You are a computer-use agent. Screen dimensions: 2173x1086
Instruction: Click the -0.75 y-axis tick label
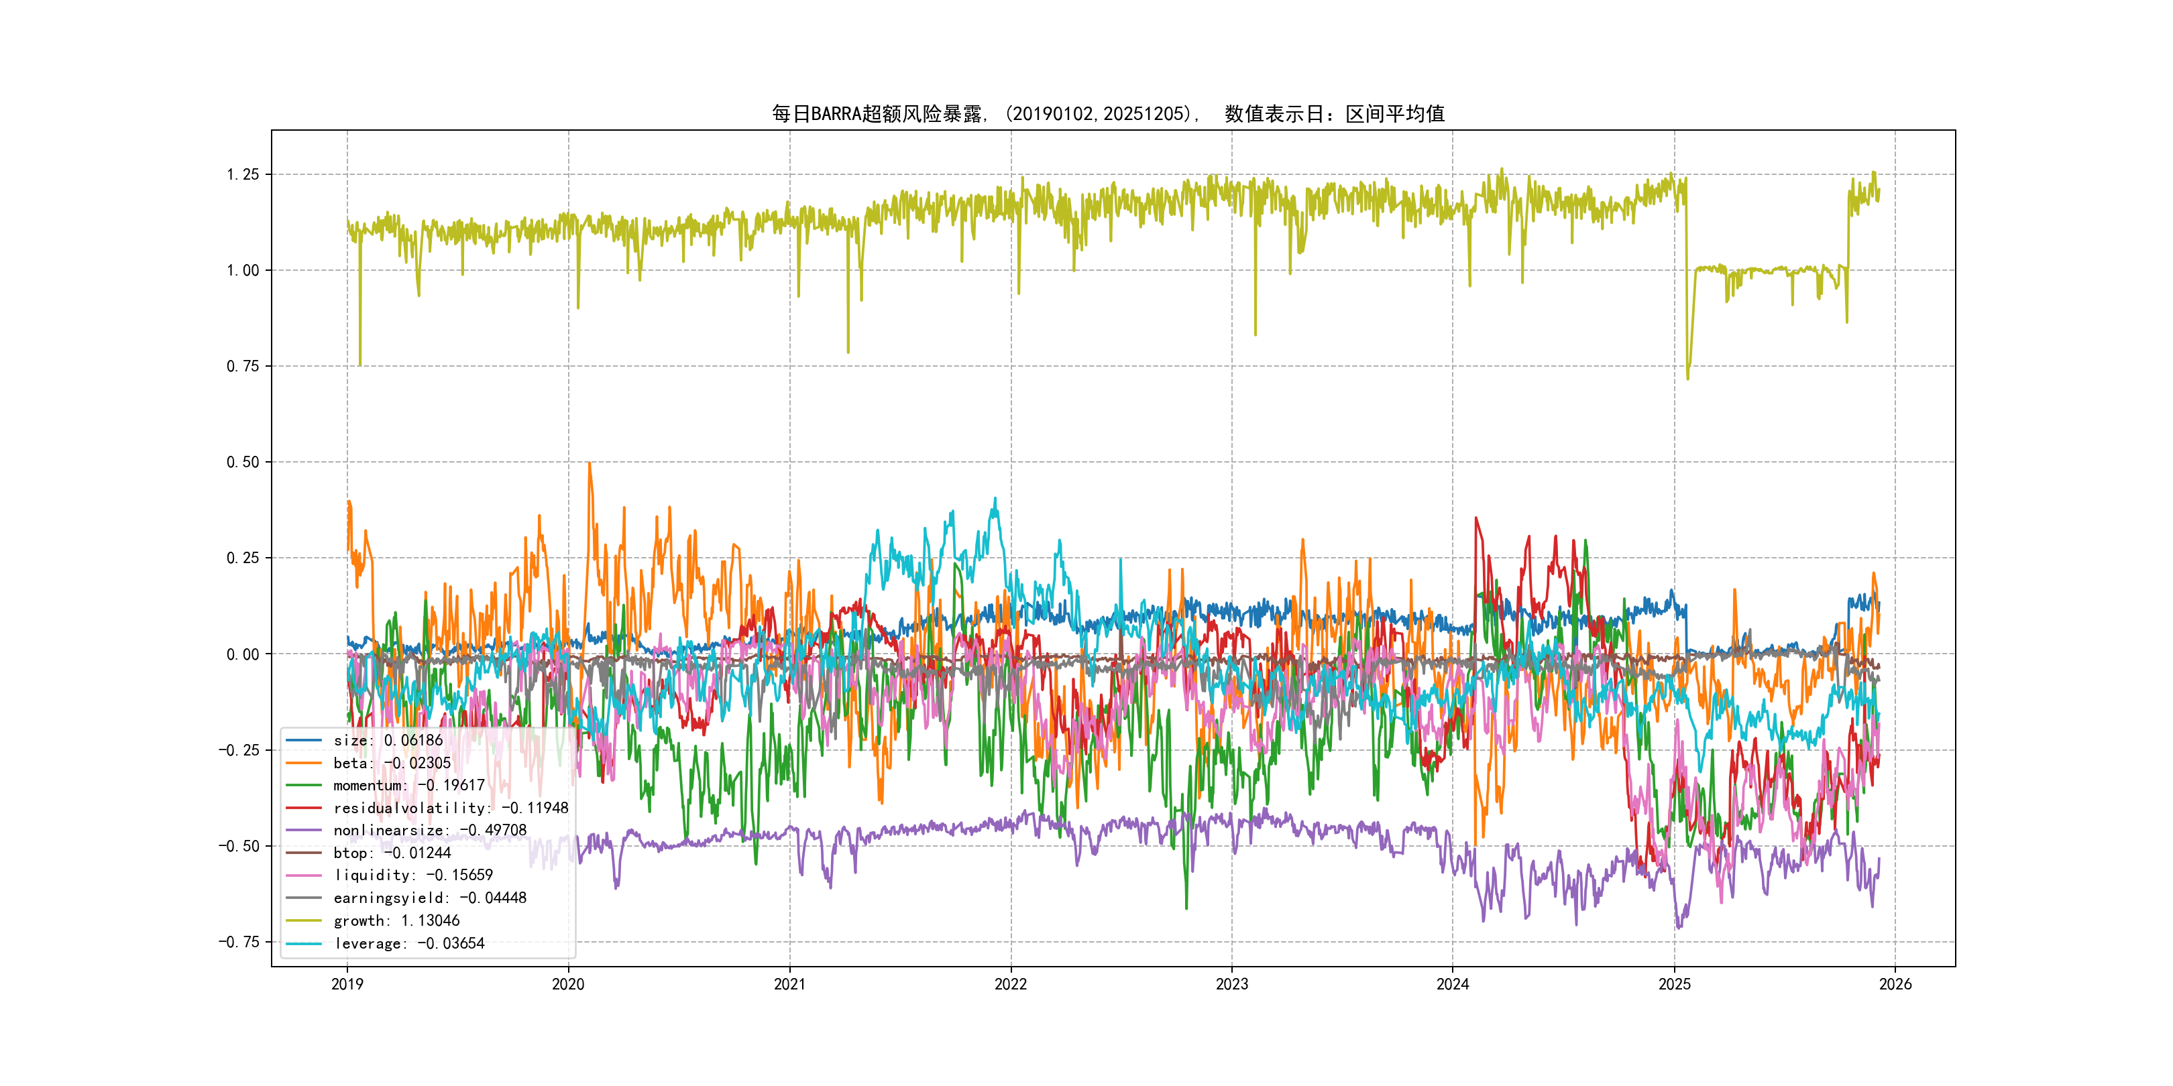(239, 942)
